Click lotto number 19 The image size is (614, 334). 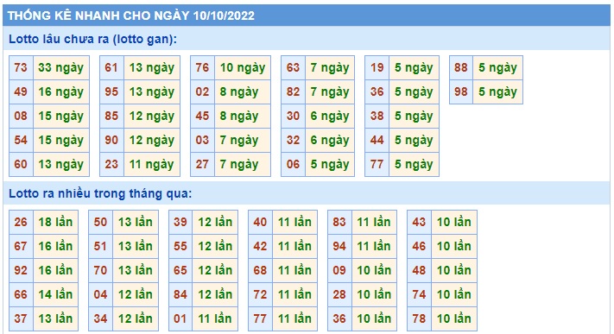[377, 67]
